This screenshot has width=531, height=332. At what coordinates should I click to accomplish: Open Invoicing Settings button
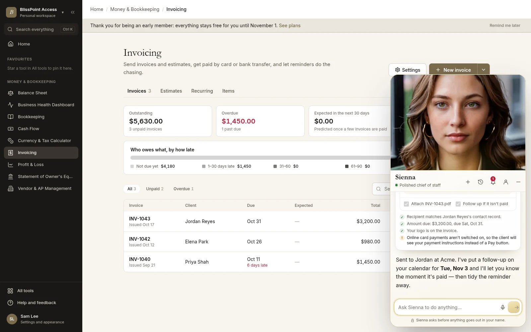point(408,70)
